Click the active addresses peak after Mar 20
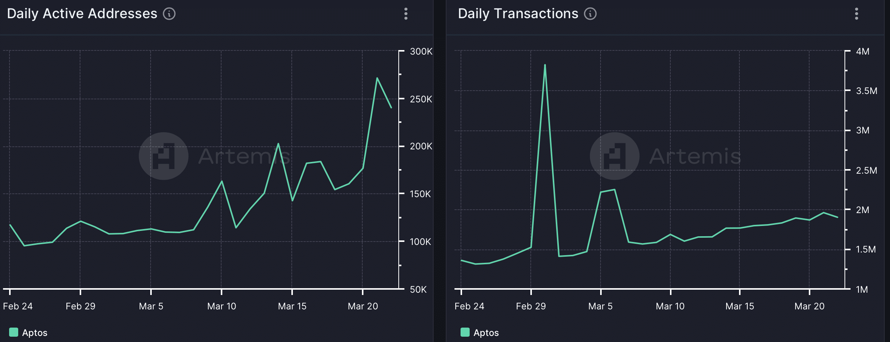Viewport: 890px width, 342px height. [x=377, y=78]
